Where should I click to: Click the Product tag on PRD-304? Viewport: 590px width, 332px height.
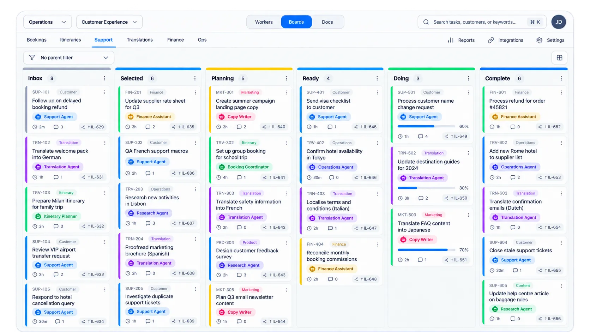click(x=249, y=243)
